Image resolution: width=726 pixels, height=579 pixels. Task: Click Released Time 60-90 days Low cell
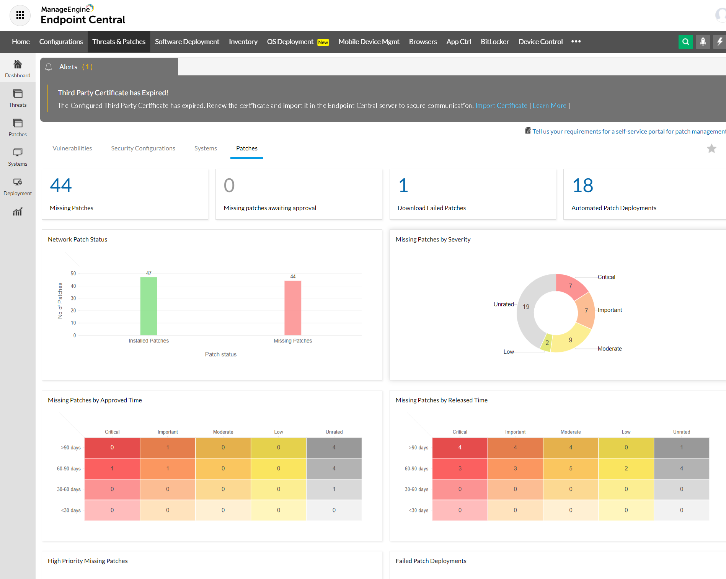click(626, 468)
